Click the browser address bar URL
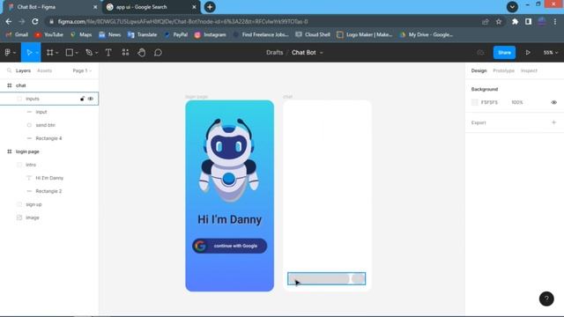564x317 pixels. [x=182, y=21]
